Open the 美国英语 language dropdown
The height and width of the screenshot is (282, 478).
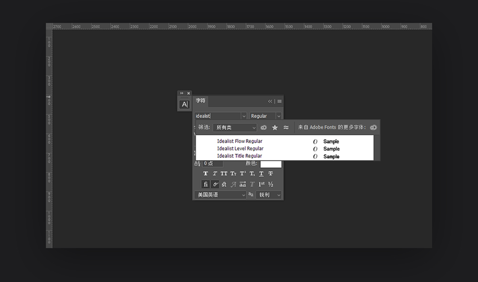(220, 195)
